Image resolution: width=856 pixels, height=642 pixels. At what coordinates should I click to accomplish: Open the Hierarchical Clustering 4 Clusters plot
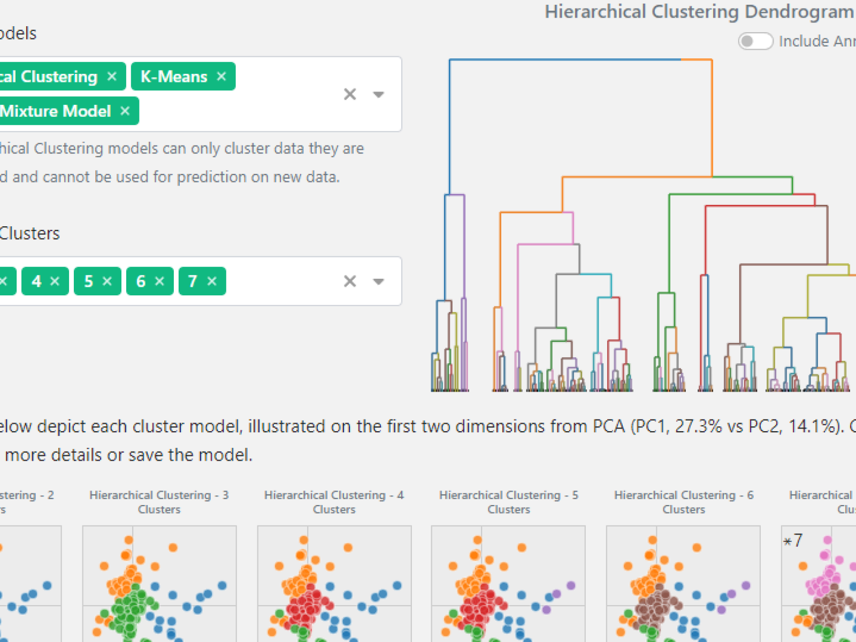click(333, 583)
